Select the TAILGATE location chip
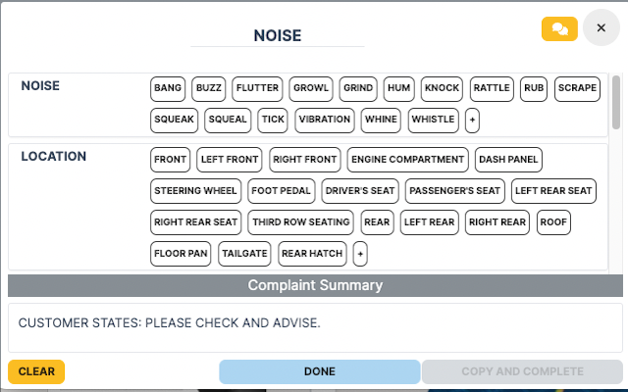 click(243, 254)
